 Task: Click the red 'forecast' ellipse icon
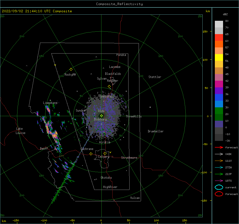click(219, 194)
